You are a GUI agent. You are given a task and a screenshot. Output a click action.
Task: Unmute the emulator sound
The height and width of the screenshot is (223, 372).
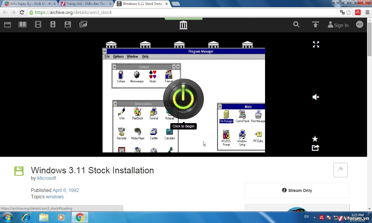pyautogui.click(x=316, y=97)
